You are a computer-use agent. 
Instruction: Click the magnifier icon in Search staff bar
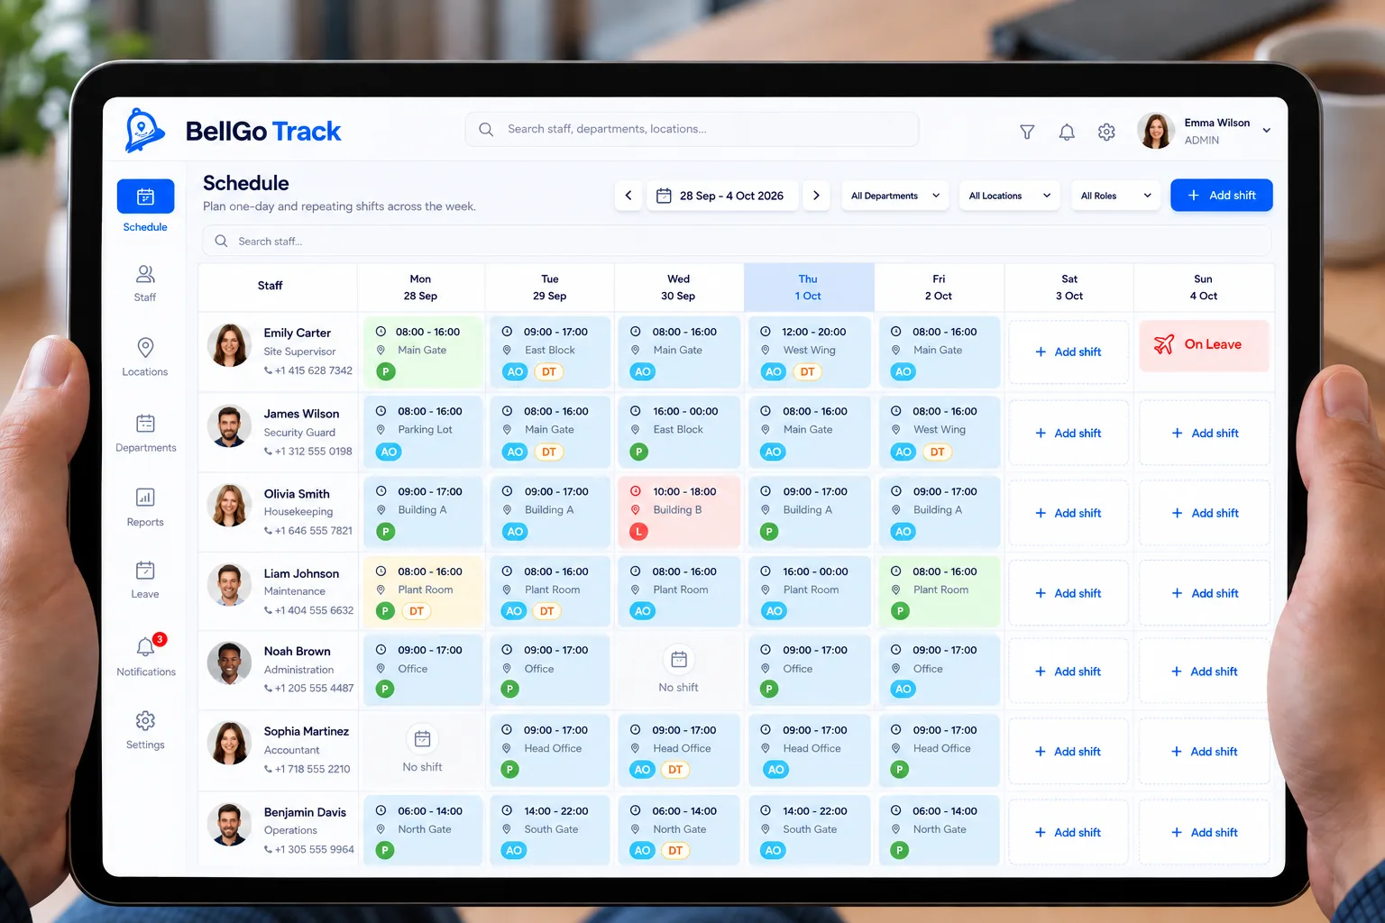tap(221, 242)
